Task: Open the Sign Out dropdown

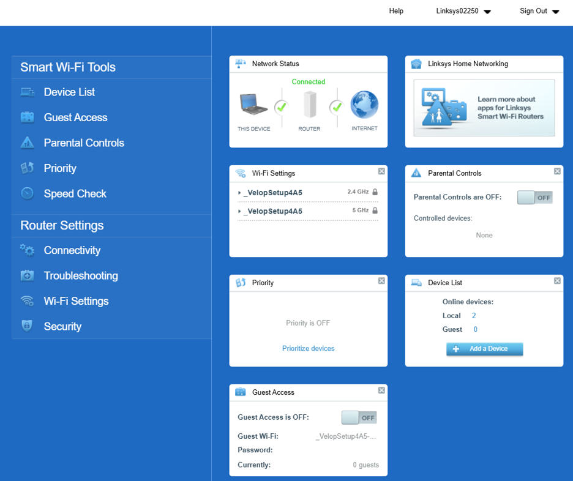Action: click(539, 11)
